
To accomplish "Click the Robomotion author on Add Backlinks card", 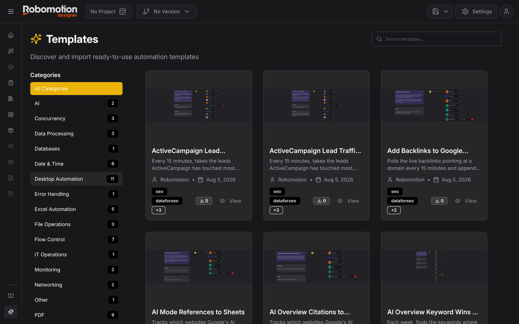I will tap(410, 180).
